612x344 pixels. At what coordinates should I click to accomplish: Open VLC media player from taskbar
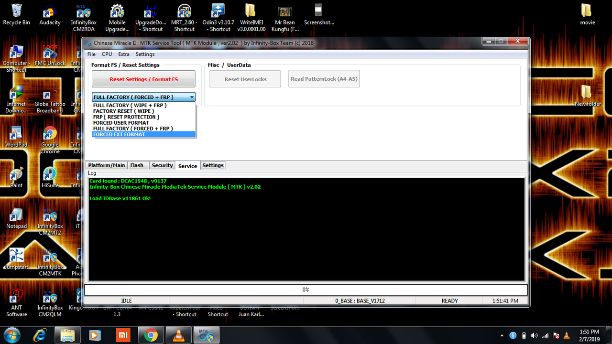click(x=178, y=335)
